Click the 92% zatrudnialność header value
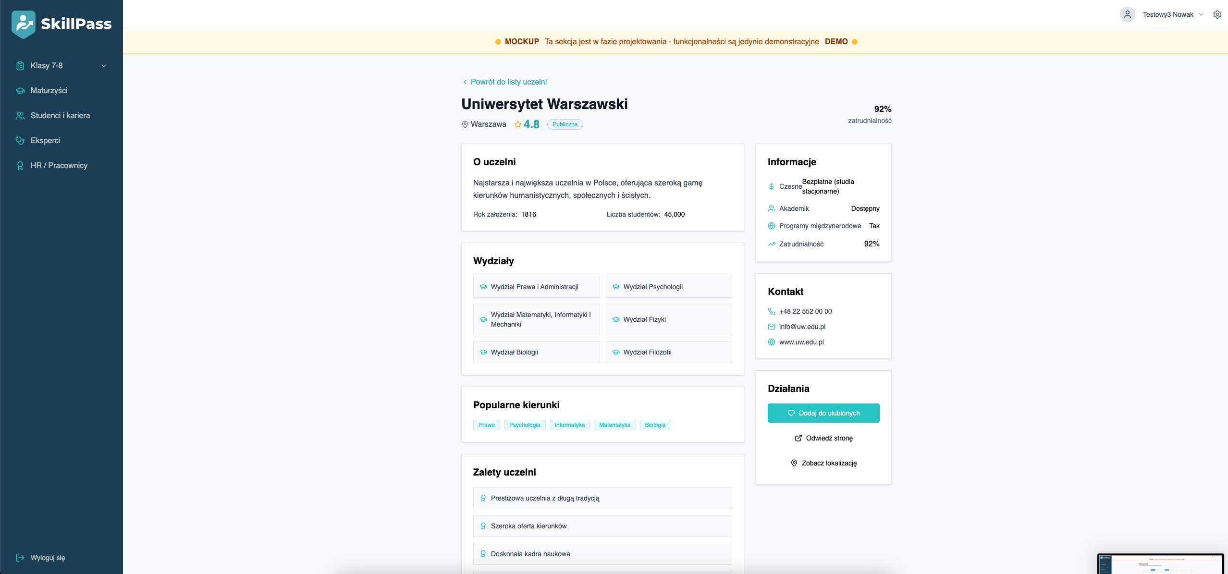This screenshot has height=574, width=1228. (883, 109)
